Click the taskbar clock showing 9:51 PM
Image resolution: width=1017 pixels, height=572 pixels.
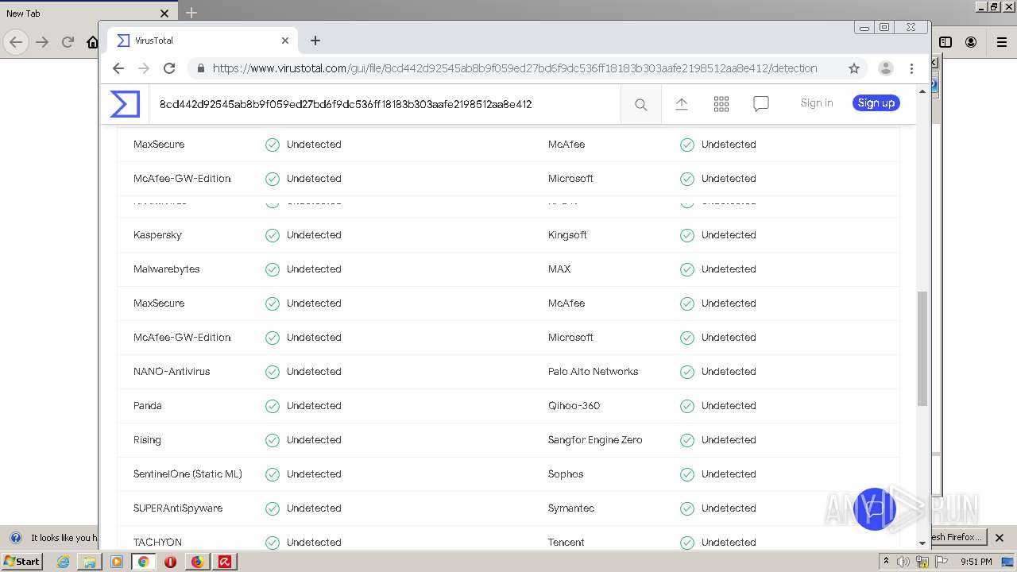tap(976, 562)
